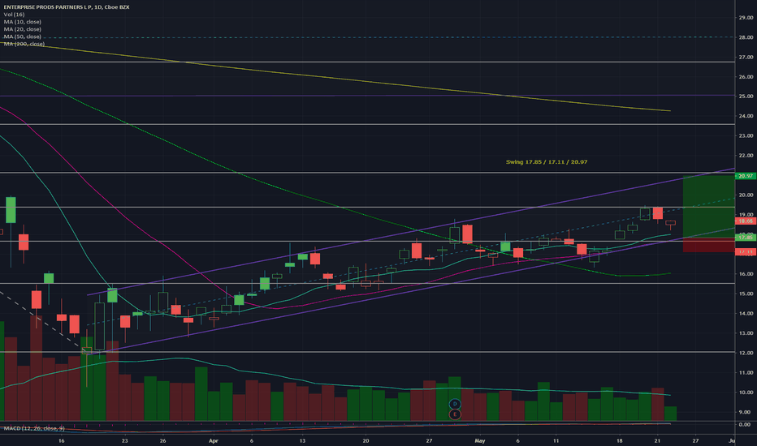Image resolution: width=757 pixels, height=446 pixels.
Task: Click the '20' date label
Action: 366,440
